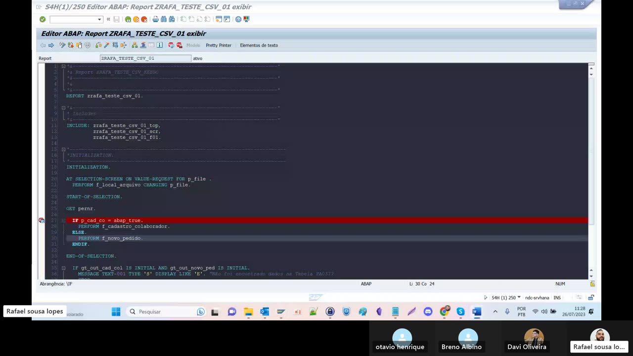The image size is (633, 356).
Task: Click the Display Navigation Window icon
Action: (x=143, y=45)
